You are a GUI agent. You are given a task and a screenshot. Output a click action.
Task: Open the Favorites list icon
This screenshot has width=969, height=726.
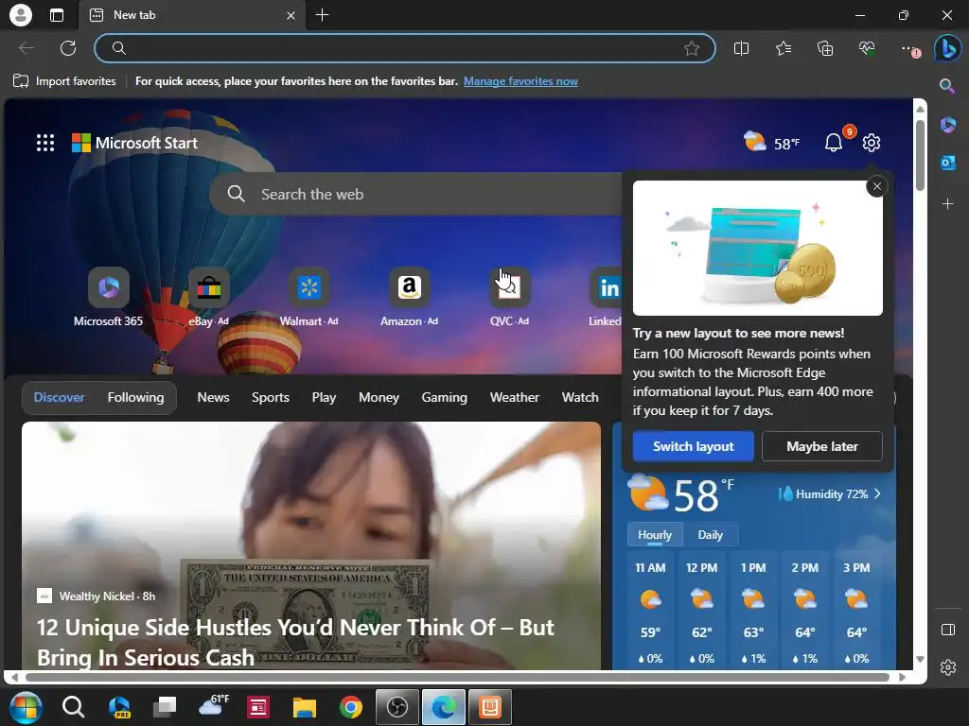click(783, 48)
